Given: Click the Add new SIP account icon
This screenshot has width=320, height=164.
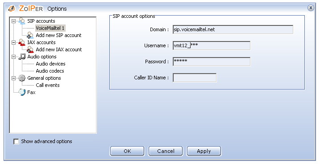Looking at the screenshot, I should point(30,35).
